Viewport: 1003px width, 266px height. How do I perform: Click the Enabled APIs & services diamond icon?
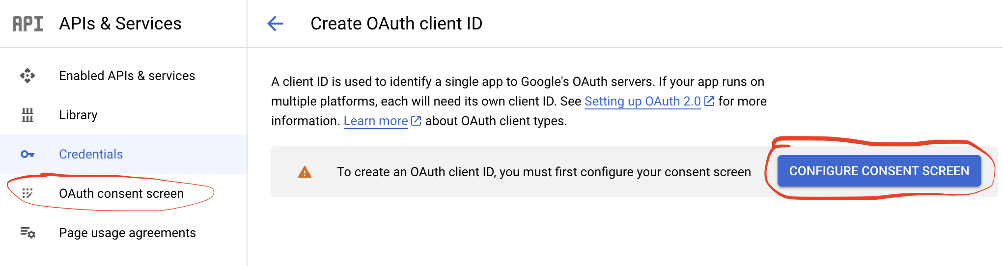(x=28, y=76)
